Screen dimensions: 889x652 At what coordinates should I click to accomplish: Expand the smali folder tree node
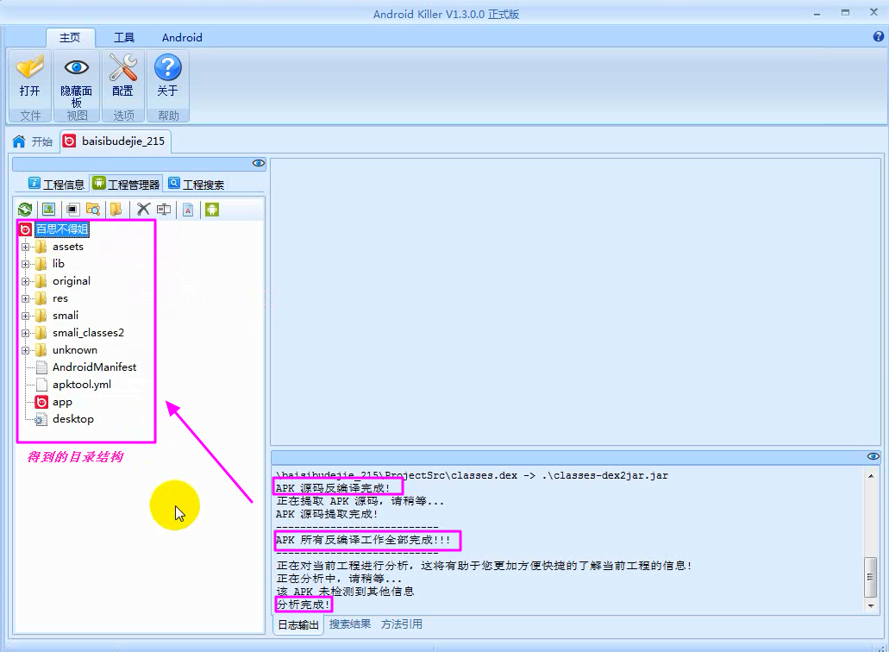click(25, 316)
